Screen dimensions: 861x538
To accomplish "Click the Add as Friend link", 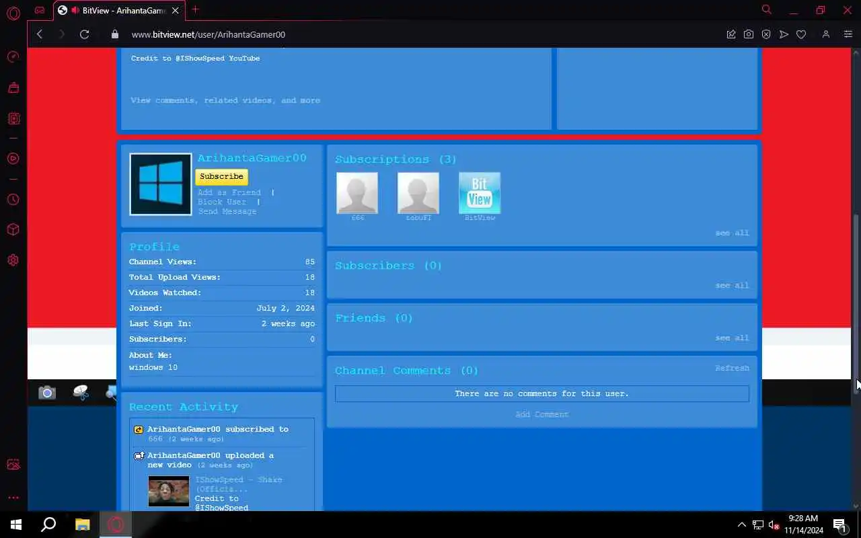I will (229, 192).
